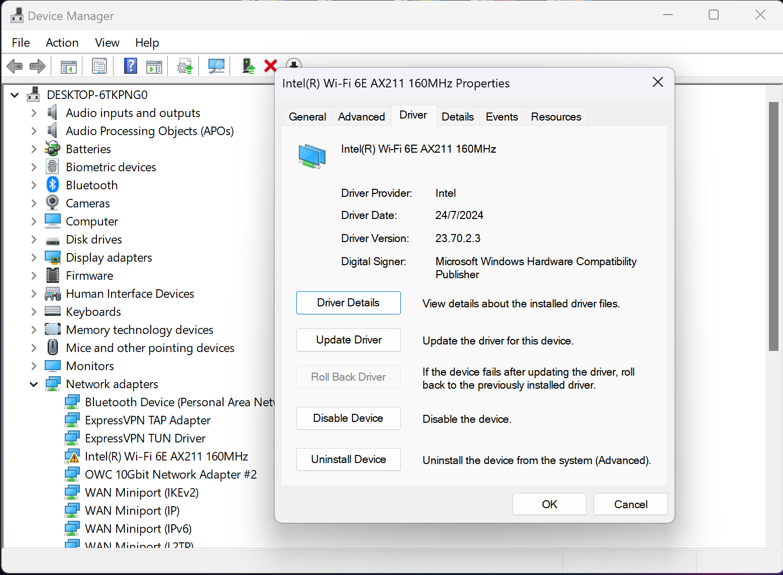Select the Audio inputs and outputs speaker icon
783x575 pixels.
[x=52, y=112]
